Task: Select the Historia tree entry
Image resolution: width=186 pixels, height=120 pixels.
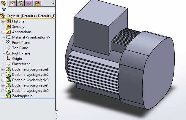Action: pos(18,21)
